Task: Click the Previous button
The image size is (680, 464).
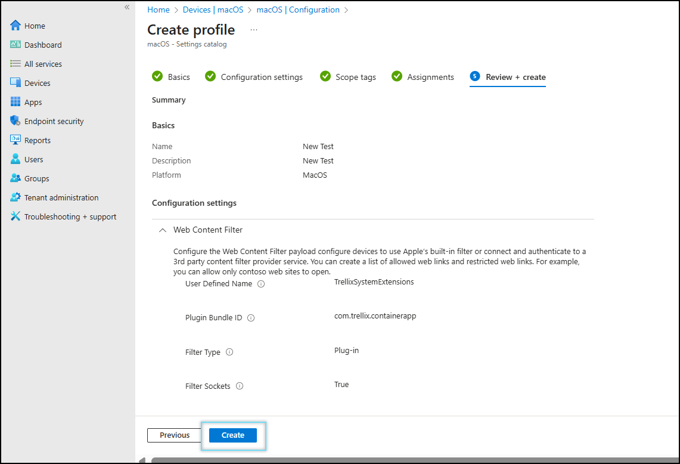Action: point(175,435)
